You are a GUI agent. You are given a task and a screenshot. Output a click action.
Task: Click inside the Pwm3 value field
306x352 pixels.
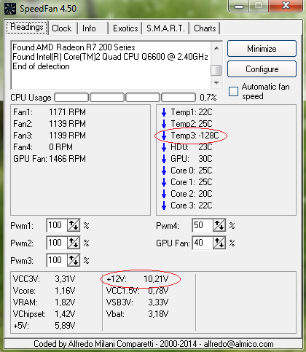[x=57, y=260]
